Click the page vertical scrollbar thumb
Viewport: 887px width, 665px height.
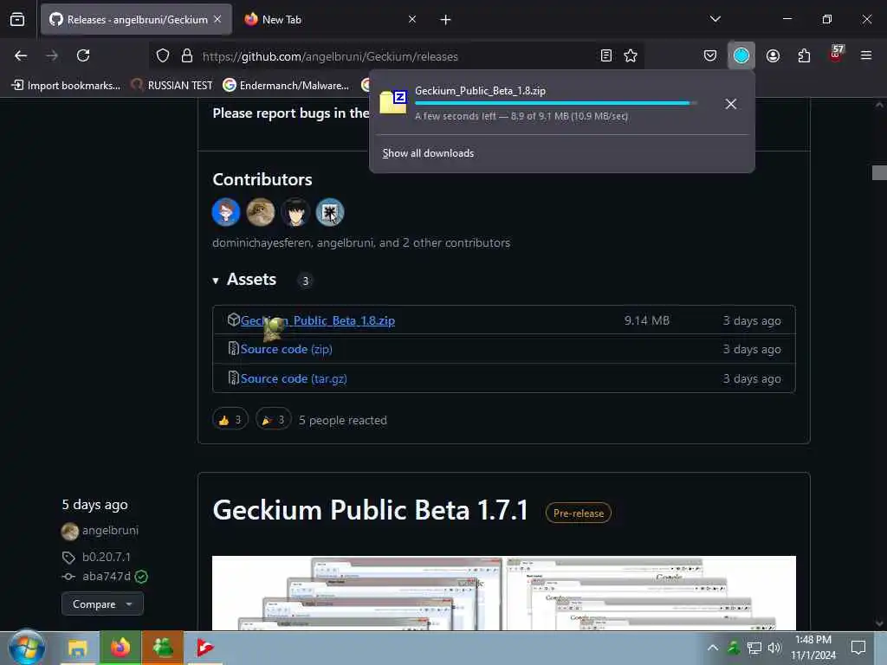[879, 172]
